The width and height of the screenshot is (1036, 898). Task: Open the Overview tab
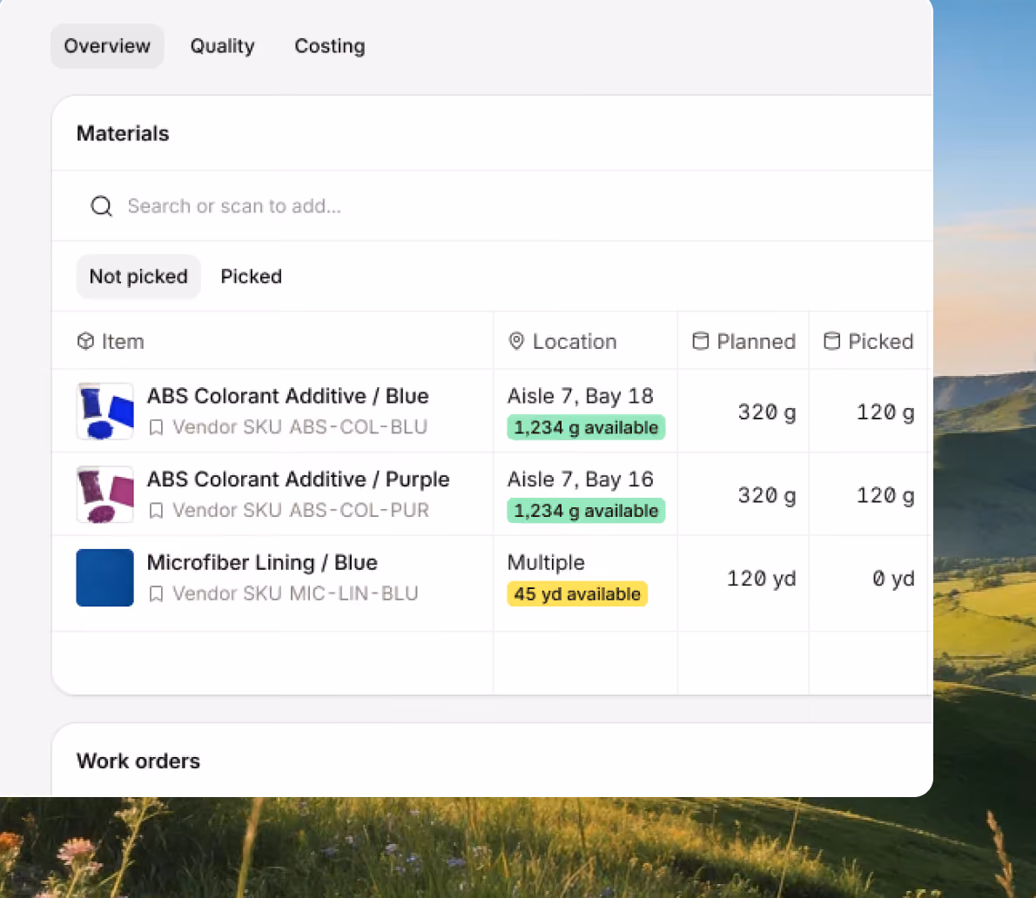tap(107, 46)
